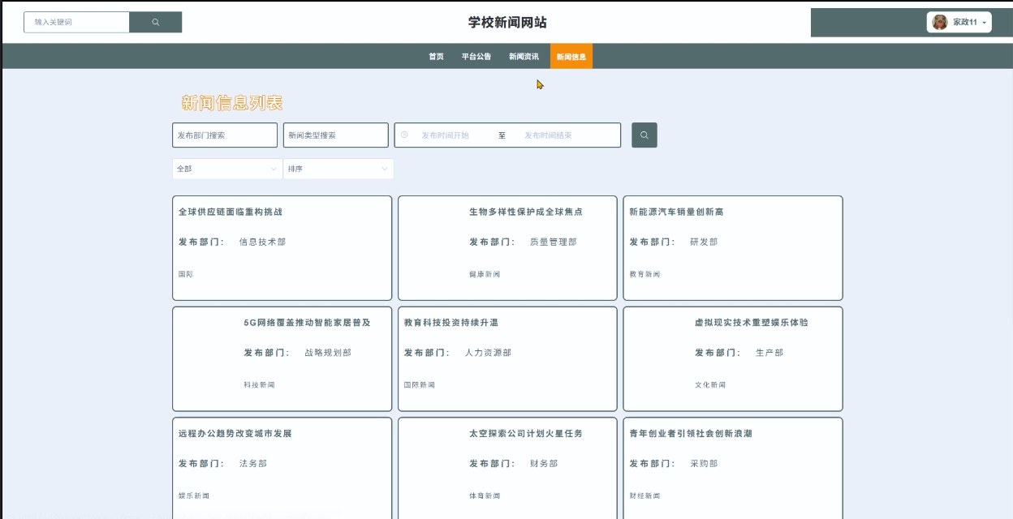1013x519 pixels.
Task: Open the 家政11 user dropdown menu
Action: click(959, 22)
